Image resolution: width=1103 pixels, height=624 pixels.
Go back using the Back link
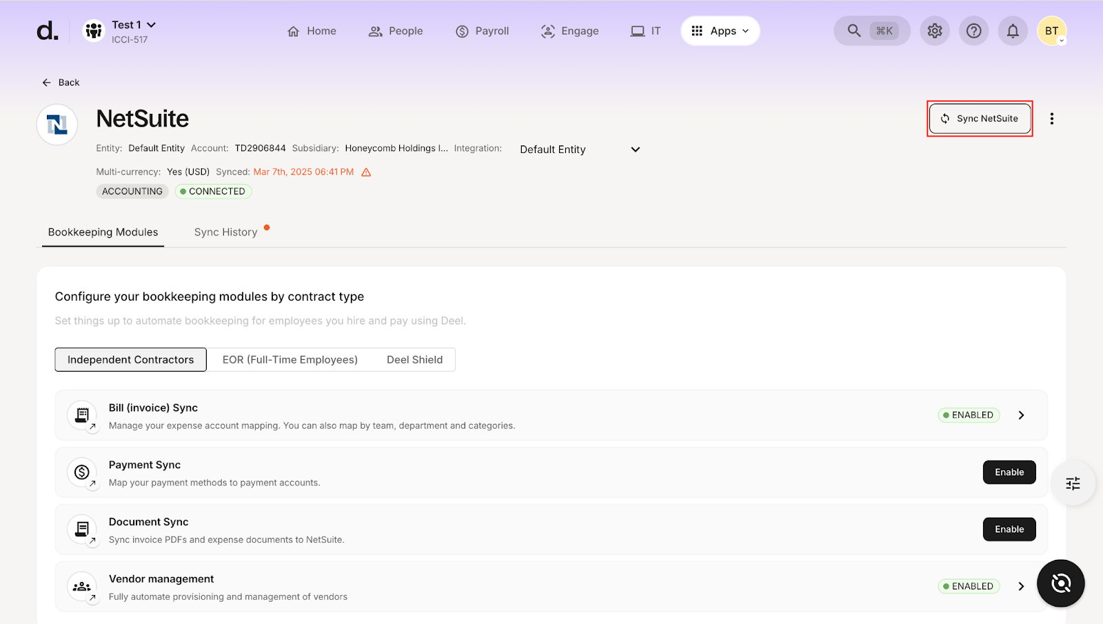(61, 83)
